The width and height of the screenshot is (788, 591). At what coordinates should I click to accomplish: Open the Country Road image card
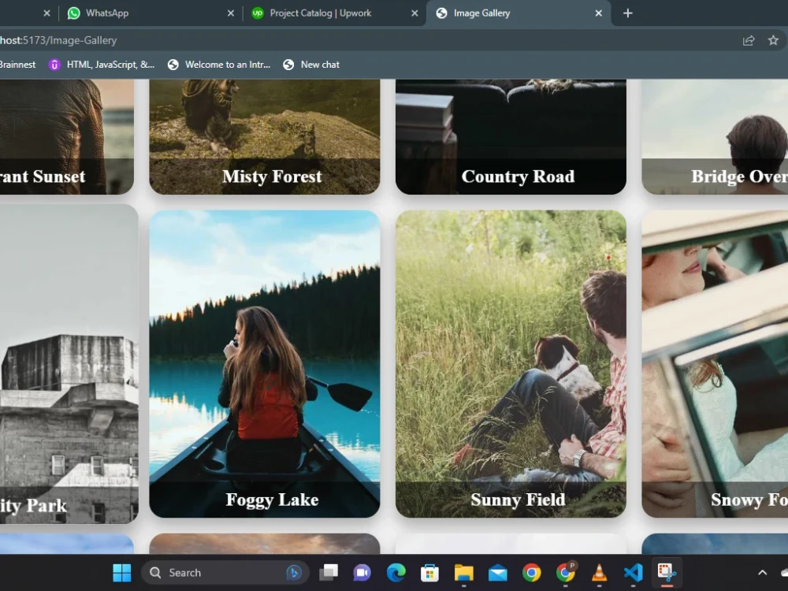(511, 136)
